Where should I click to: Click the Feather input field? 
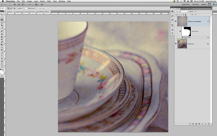(25, 8)
